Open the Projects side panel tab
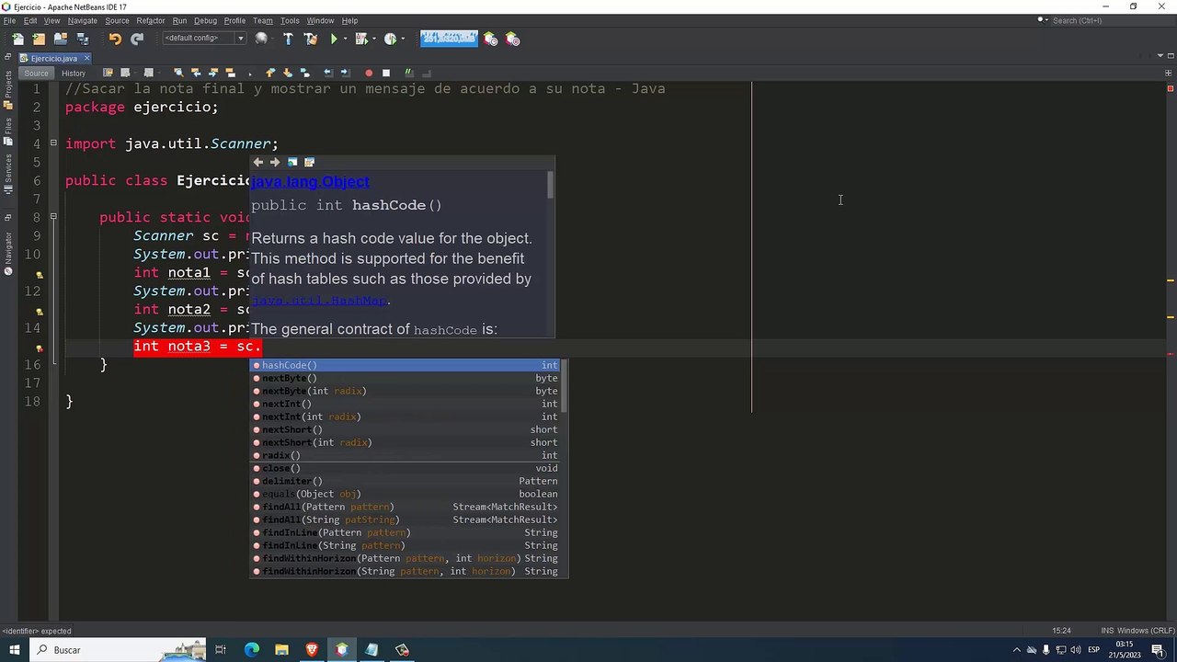The width and height of the screenshot is (1177, 662). 7,90
